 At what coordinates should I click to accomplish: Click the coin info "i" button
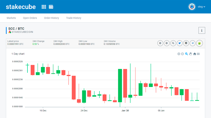pos(202,30)
